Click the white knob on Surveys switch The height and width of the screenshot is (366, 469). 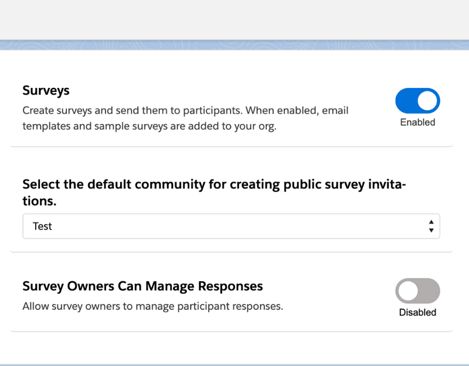coord(427,101)
